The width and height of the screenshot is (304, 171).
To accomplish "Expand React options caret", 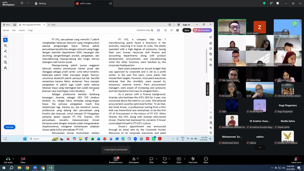I will (169, 159).
